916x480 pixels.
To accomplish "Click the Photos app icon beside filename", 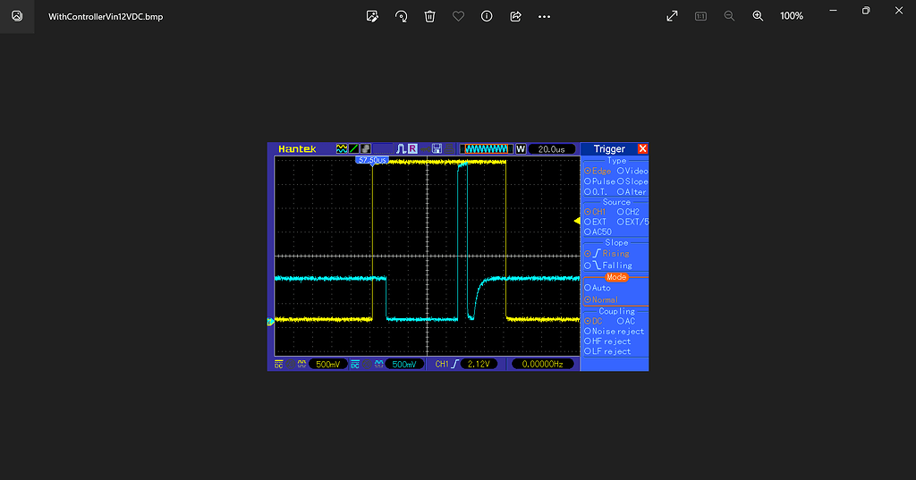I will pyautogui.click(x=17, y=16).
